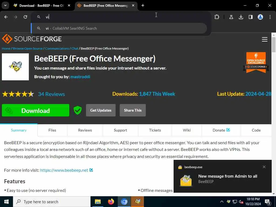This screenshot has width=276, height=207.
Task: Switch to the Download - BeeBEEP tab
Action: 42,6
